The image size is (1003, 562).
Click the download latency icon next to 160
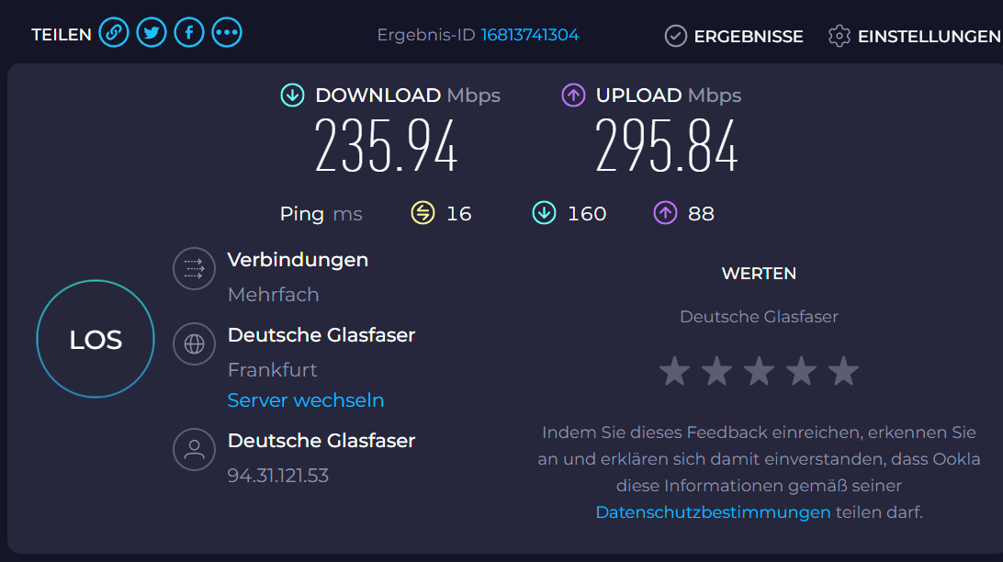coord(545,213)
